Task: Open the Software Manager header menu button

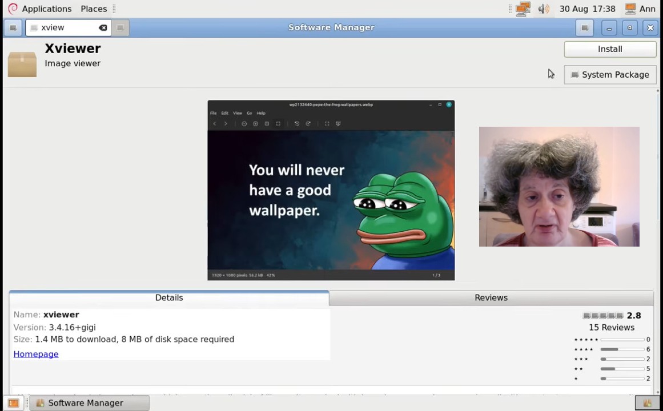Action: 584,27
